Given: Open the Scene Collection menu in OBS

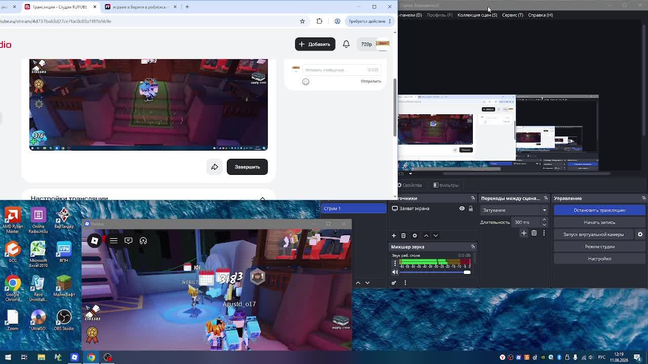Looking at the screenshot, I should tap(477, 15).
